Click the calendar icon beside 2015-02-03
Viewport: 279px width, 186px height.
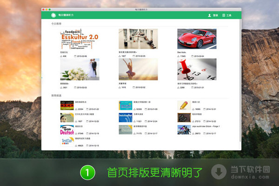click(75, 88)
